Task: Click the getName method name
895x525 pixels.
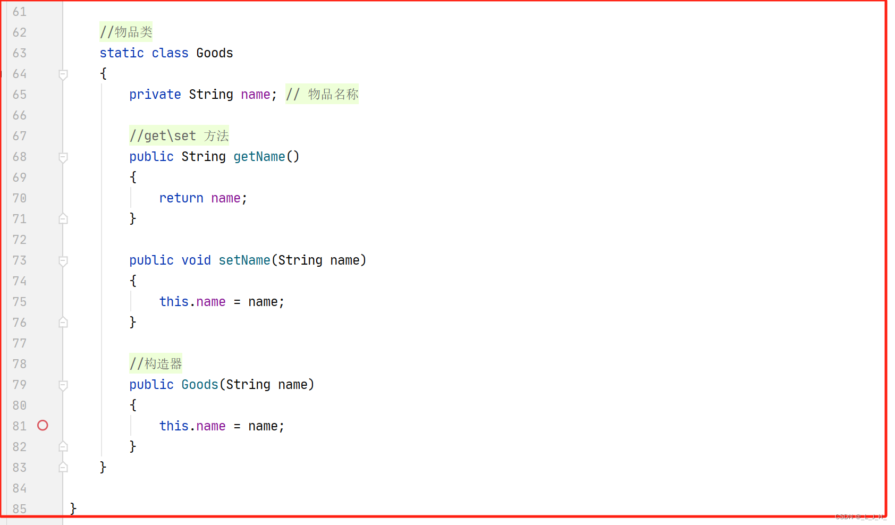Action: click(259, 157)
